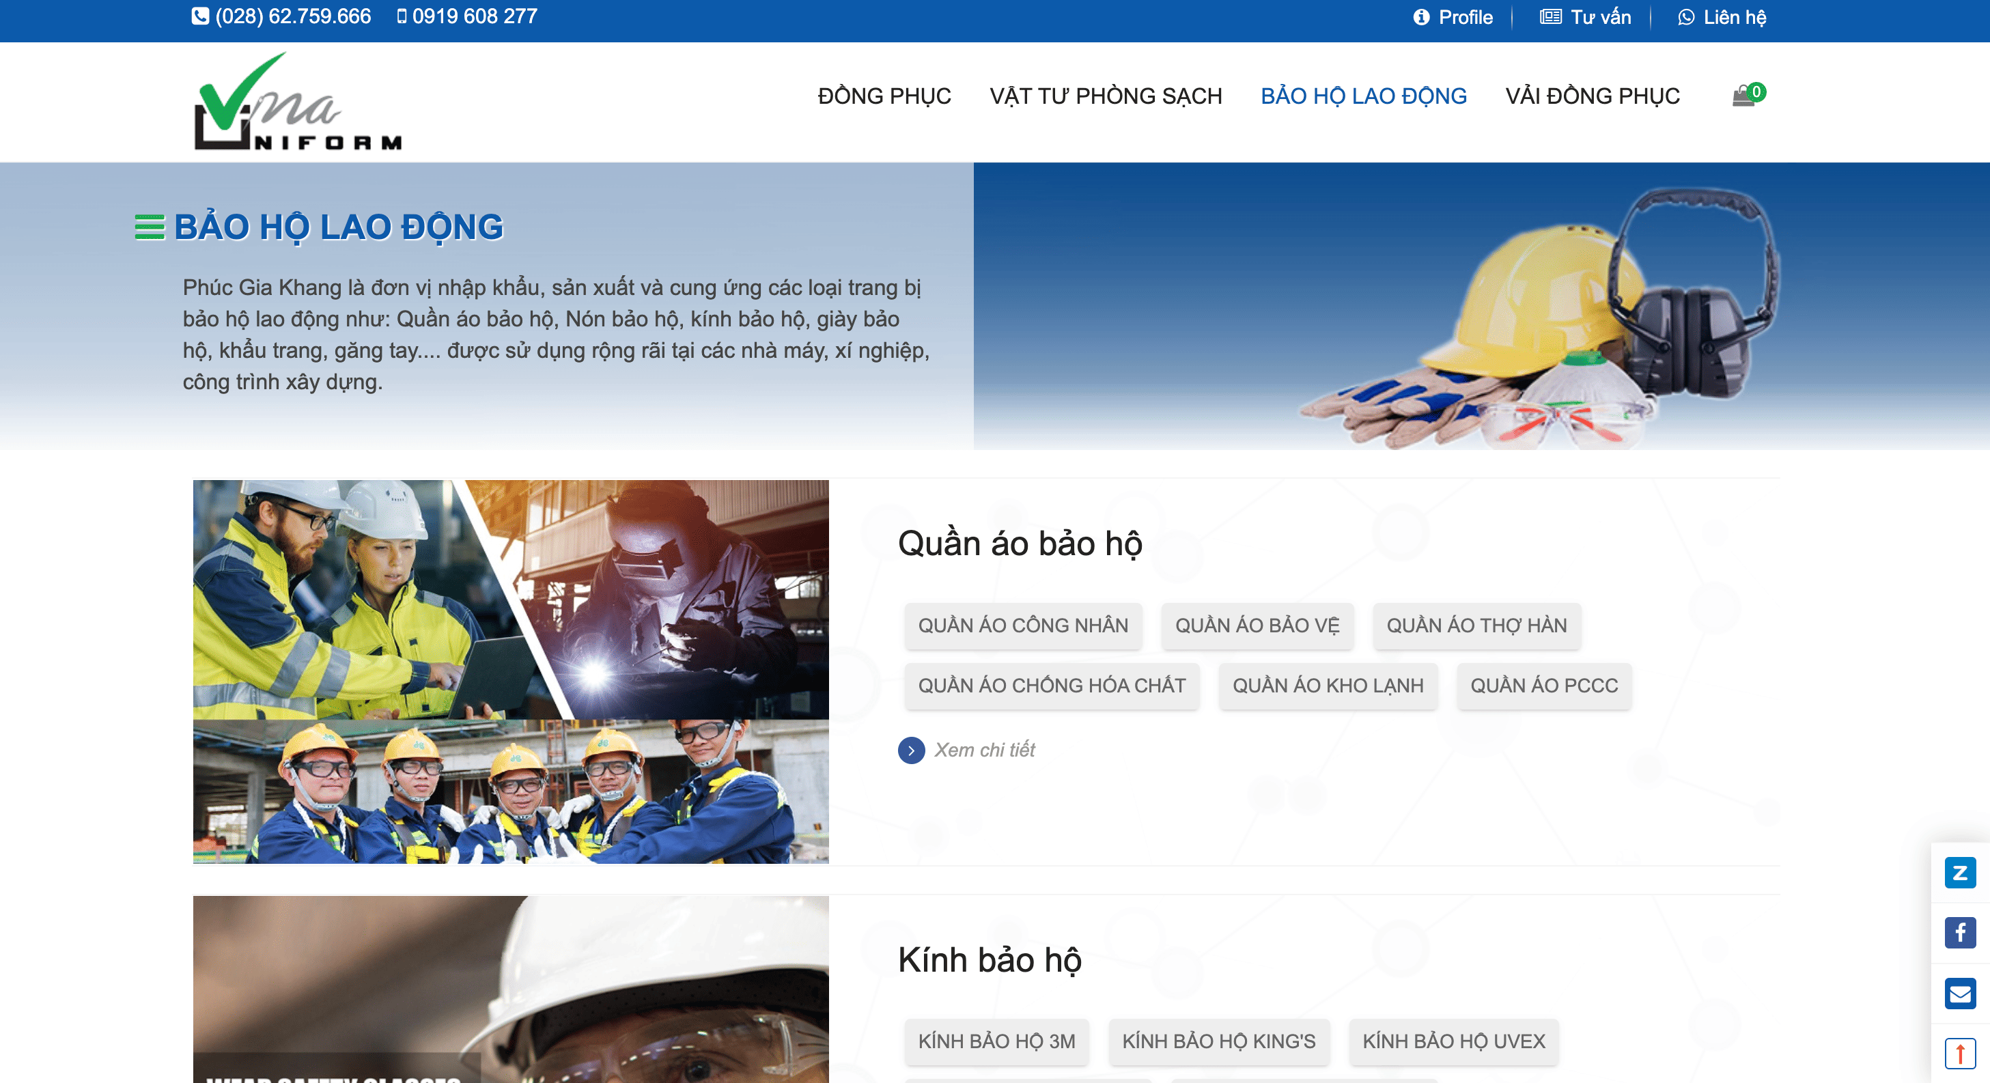Call the number (028) 62.759.666
This screenshot has width=1990, height=1083.
click(293, 16)
